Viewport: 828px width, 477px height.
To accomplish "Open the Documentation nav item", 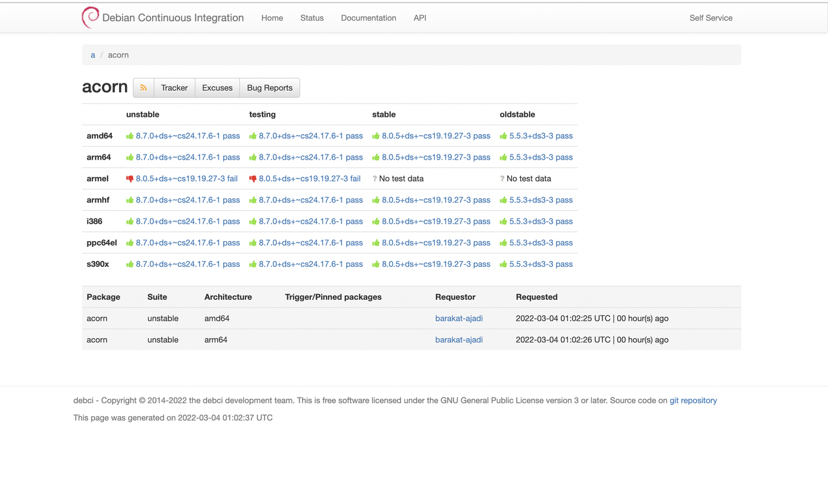I will pyautogui.click(x=369, y=18).
